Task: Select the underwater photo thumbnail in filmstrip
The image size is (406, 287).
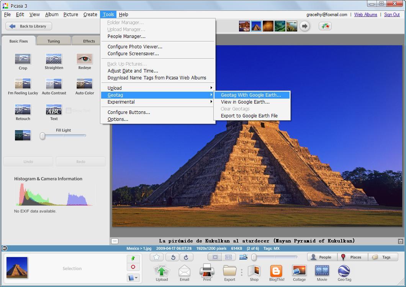Action: tap(280, 26)
